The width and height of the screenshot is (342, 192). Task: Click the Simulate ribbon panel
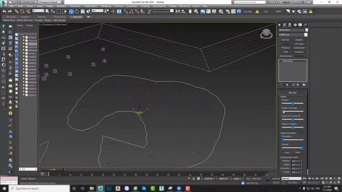pos(38,20)
